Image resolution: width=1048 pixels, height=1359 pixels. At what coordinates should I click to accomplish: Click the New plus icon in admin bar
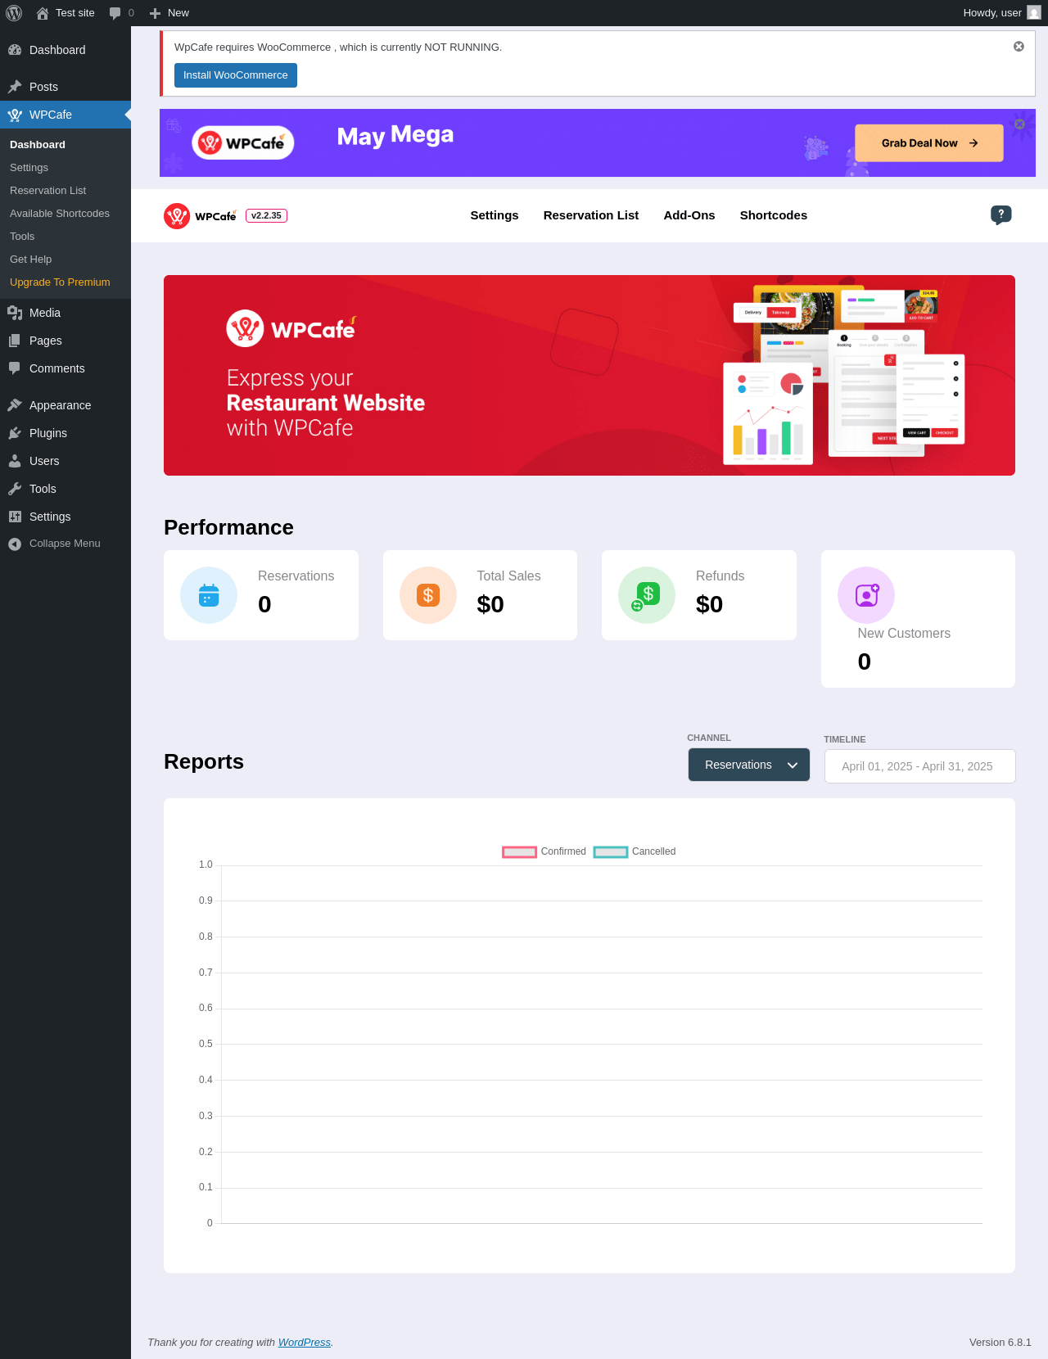click(155, 13)
